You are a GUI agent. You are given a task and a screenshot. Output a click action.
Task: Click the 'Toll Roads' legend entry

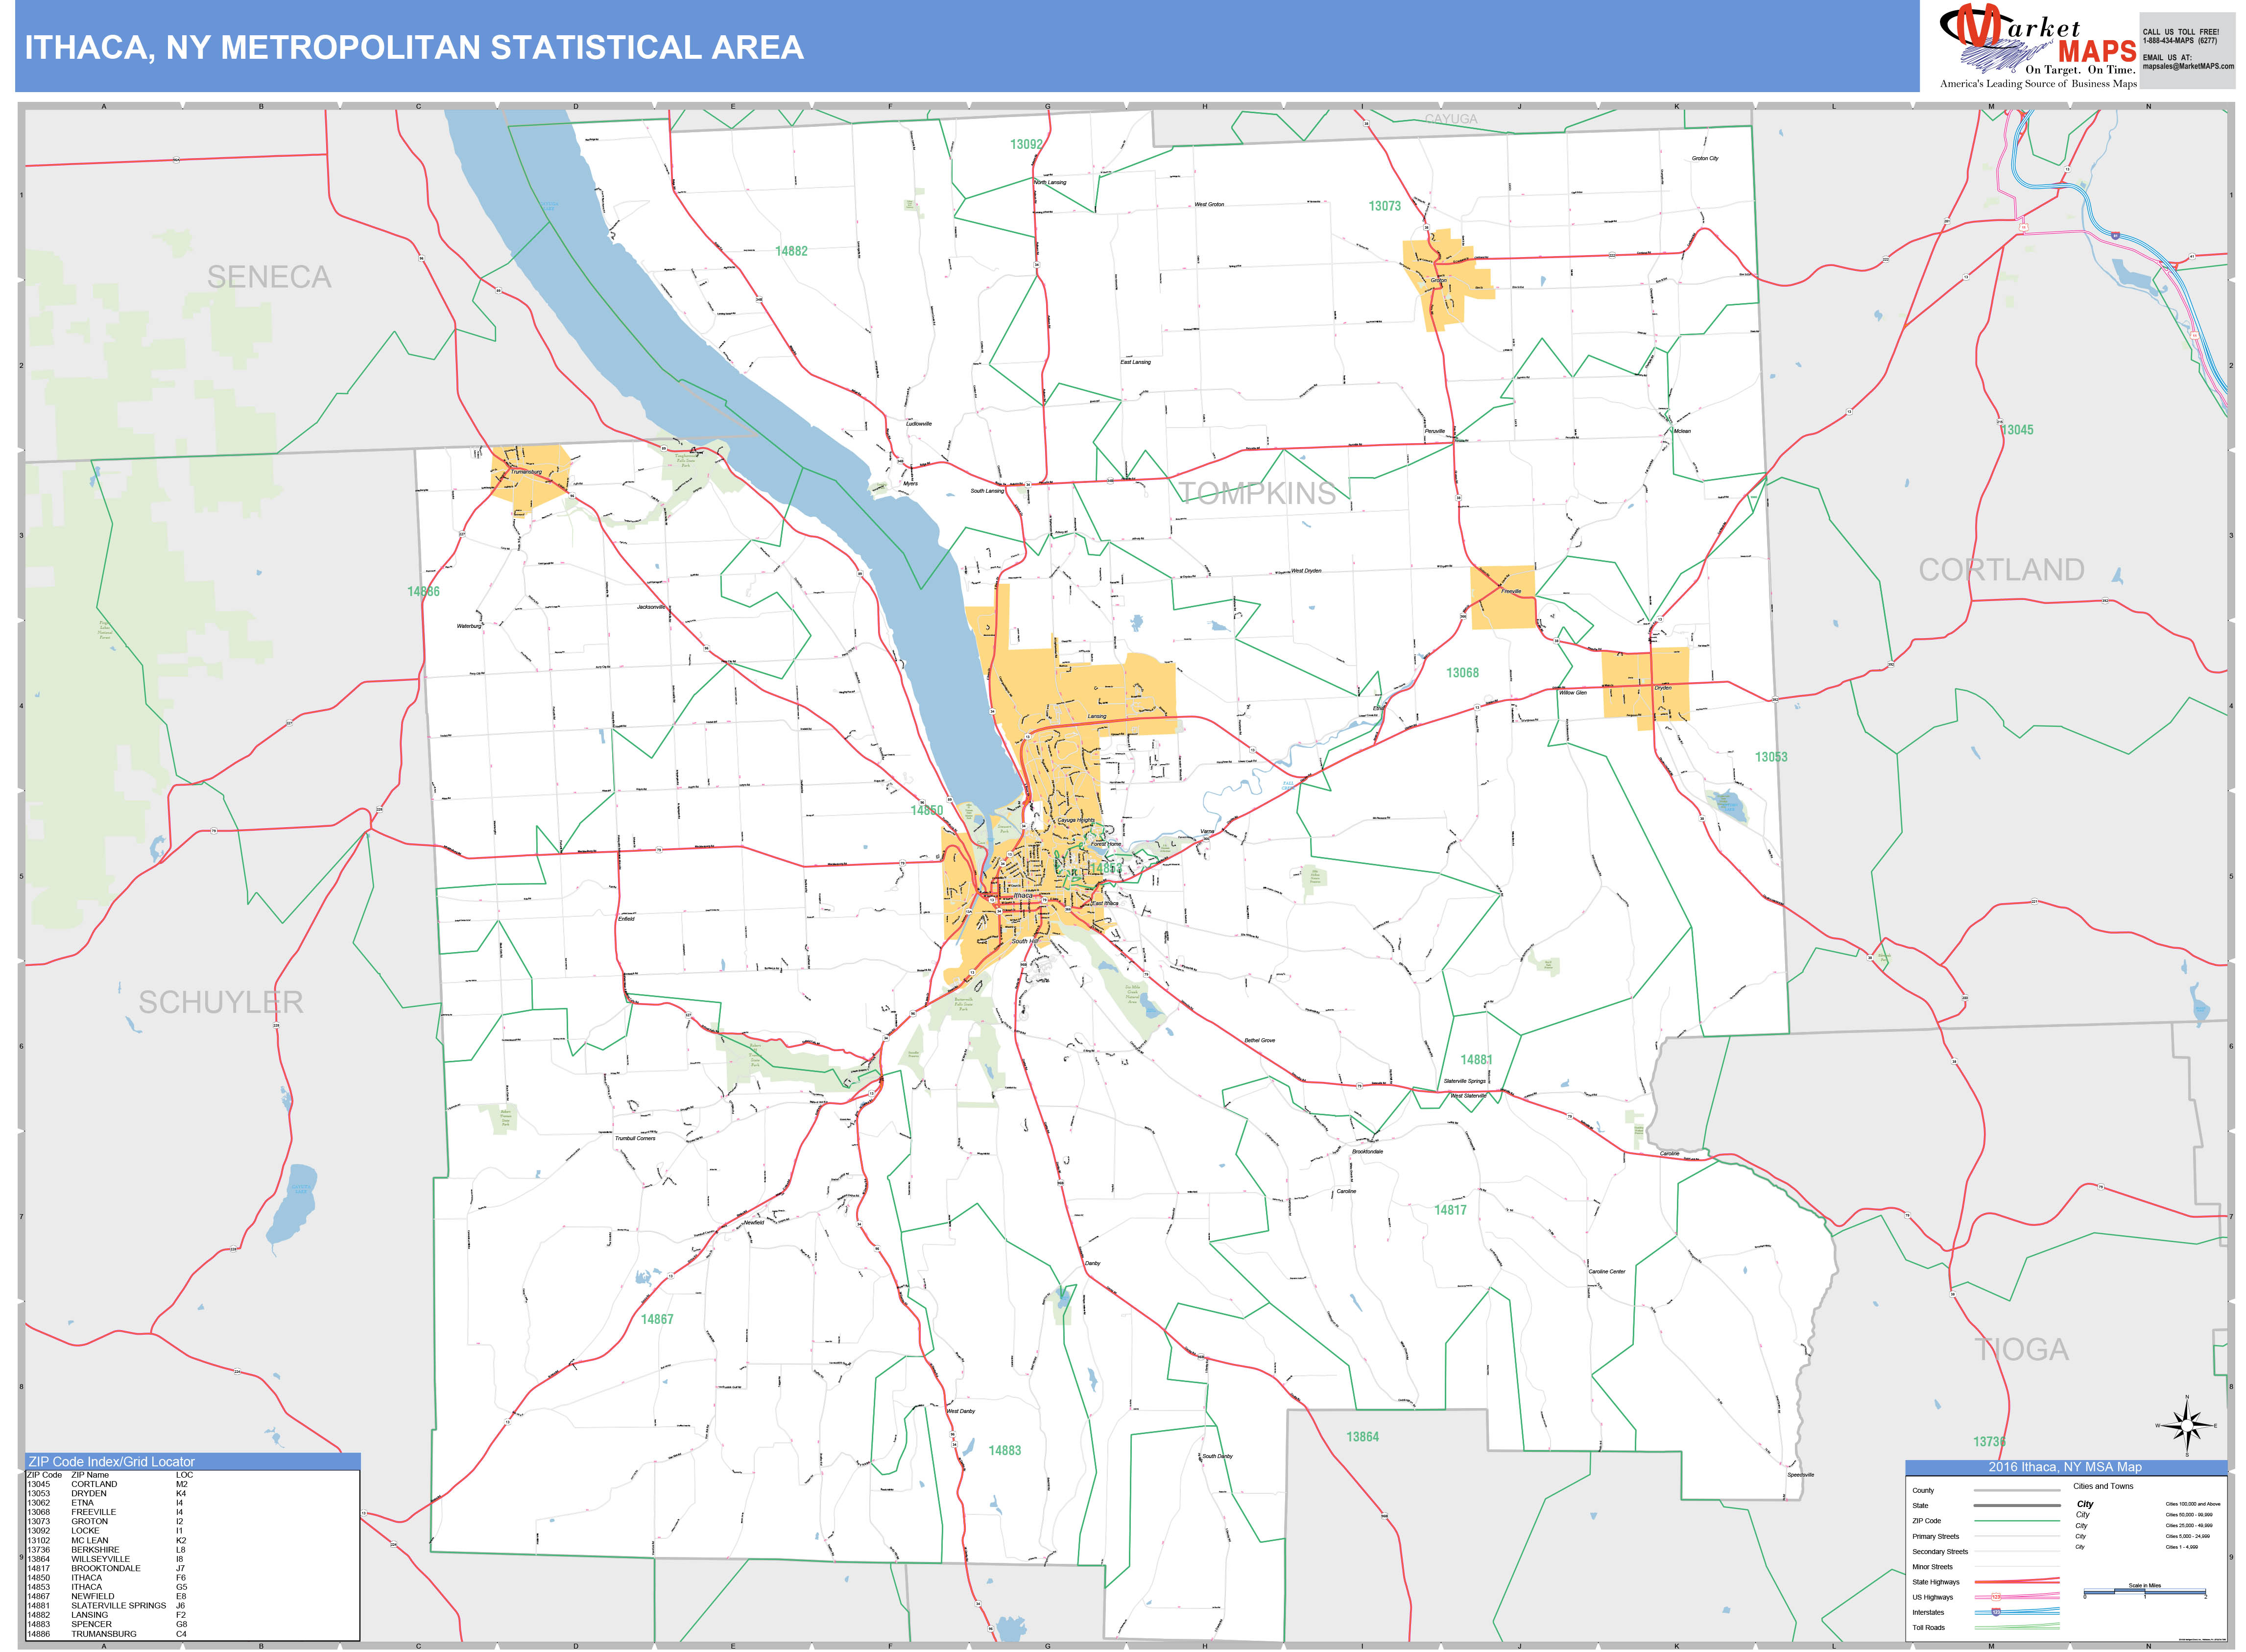click(x=1929, y=1628)
